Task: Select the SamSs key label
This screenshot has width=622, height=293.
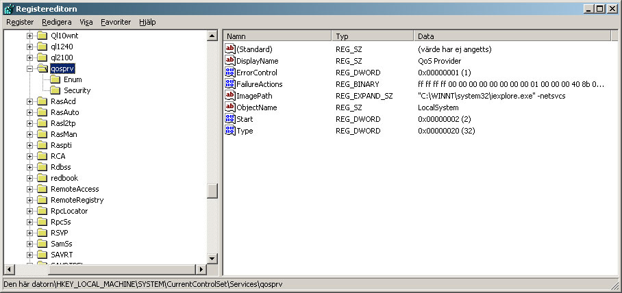Action: coord(62,244)
